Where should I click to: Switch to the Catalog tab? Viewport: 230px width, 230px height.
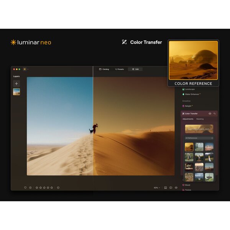(x=104, y=69)
